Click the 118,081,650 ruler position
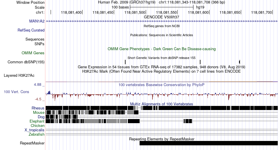This screenshot has height=150, width=278. [230, 12]
